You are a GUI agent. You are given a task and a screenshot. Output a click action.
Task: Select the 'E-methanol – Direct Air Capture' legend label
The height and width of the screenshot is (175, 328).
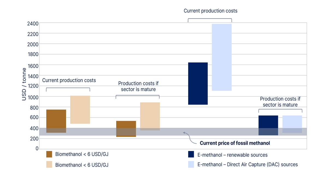[247, 164]
